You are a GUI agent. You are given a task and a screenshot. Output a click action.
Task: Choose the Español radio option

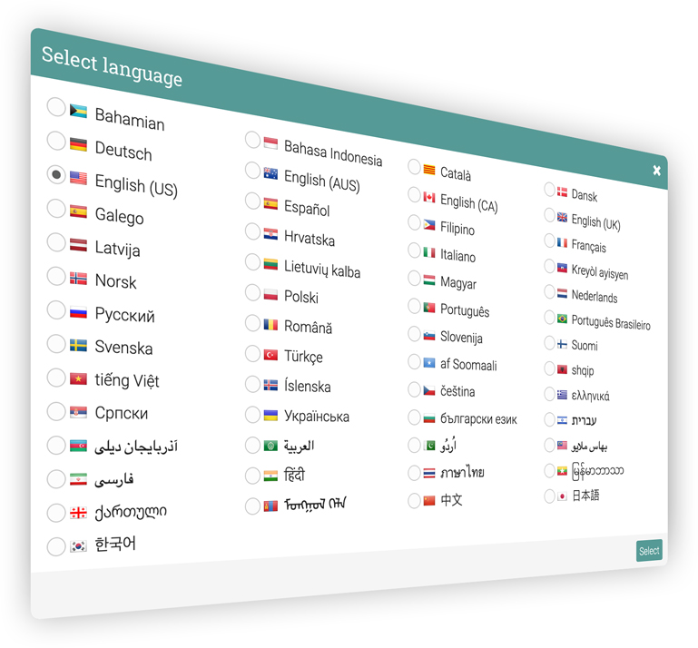(x=253, y=201)
